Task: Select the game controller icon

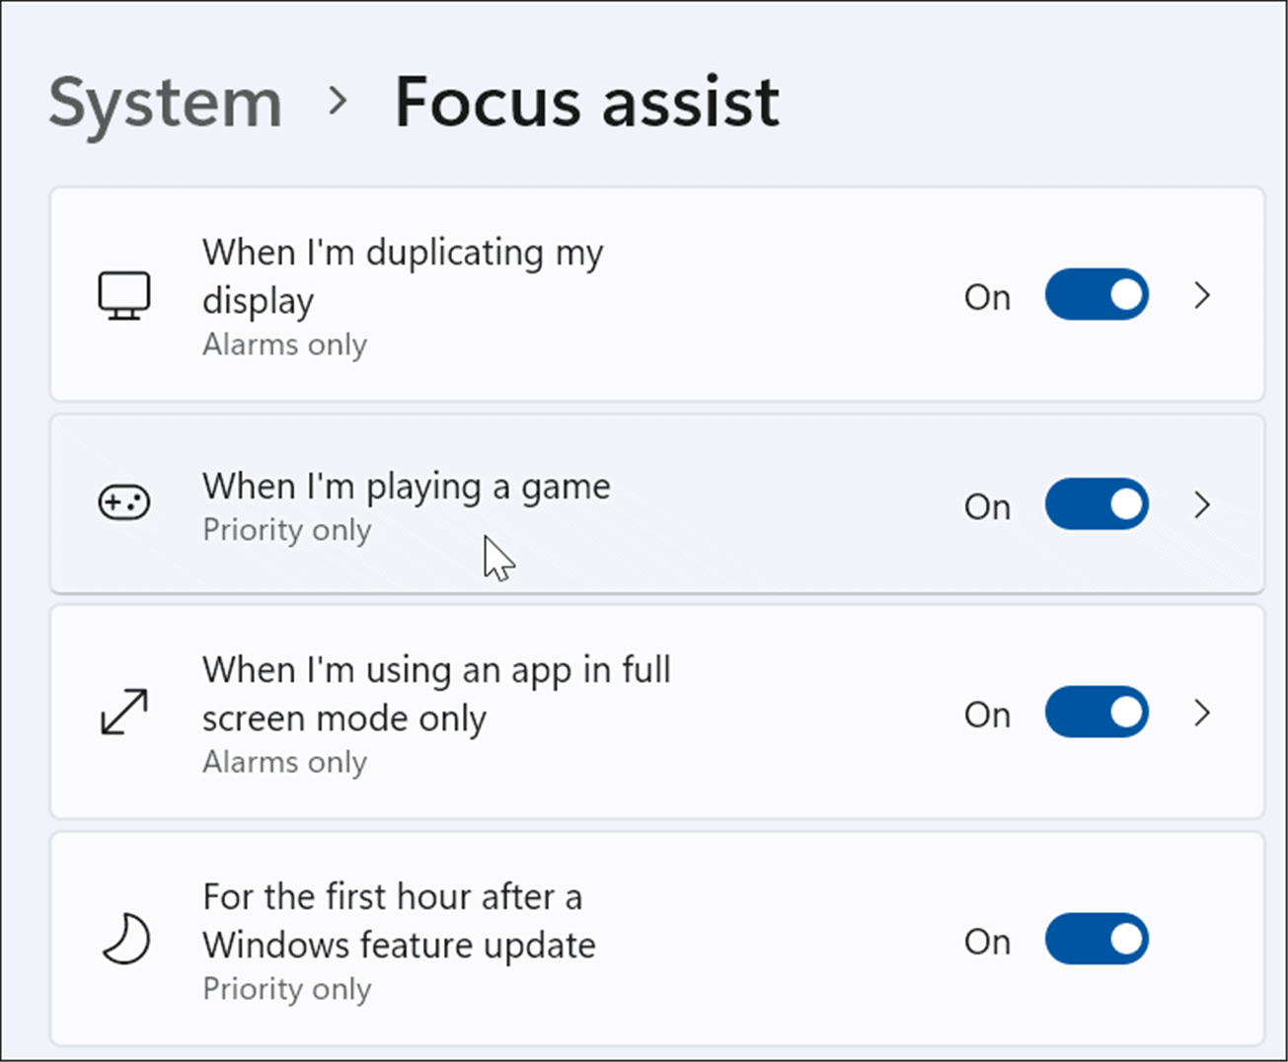Action: (124, 502)
